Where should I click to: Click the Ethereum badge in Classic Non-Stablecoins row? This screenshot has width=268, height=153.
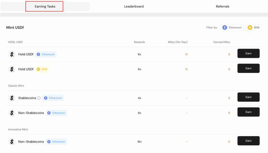(x=56, y=113)
